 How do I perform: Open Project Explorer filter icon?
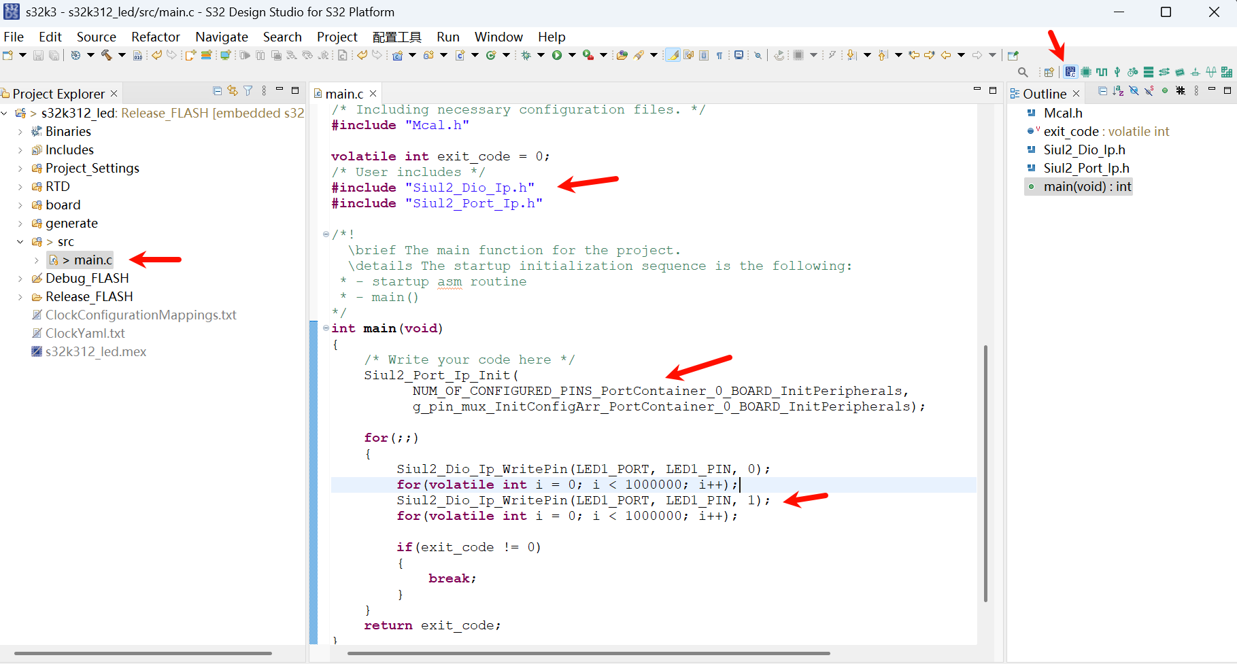[248, 90]
